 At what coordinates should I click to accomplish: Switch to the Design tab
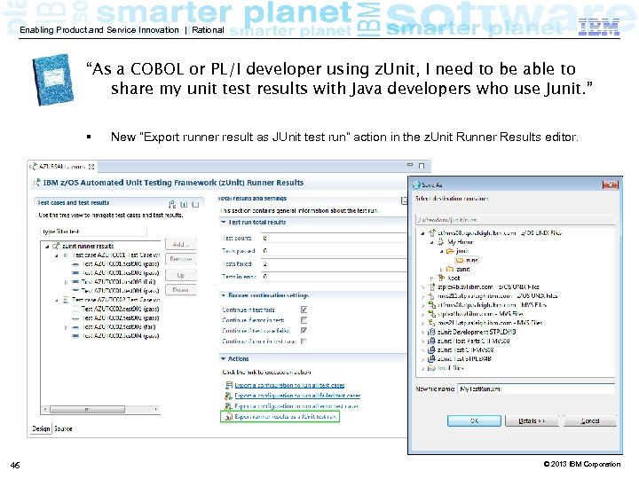click(x=41, y=428)
